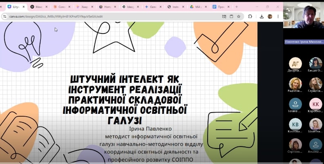Open the Chrome downloads icon
The width and height of the screenshot is (324, 164).
pyautogui.click(x=261, y=16)
